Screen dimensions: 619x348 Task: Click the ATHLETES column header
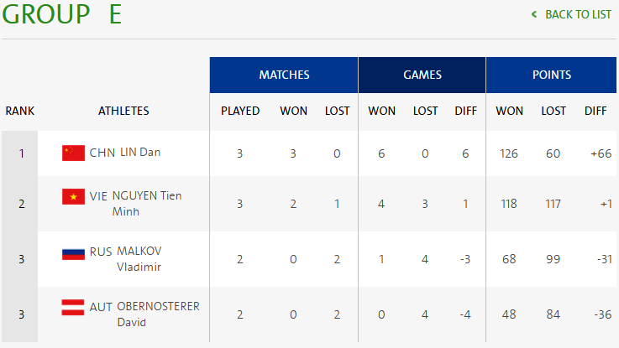pos(123,111)
